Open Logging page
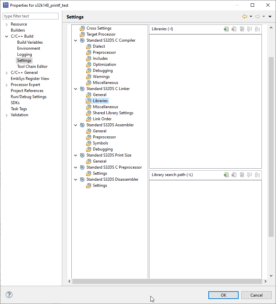Viewport: 276px width, 304px height. (x=25, y=54)
